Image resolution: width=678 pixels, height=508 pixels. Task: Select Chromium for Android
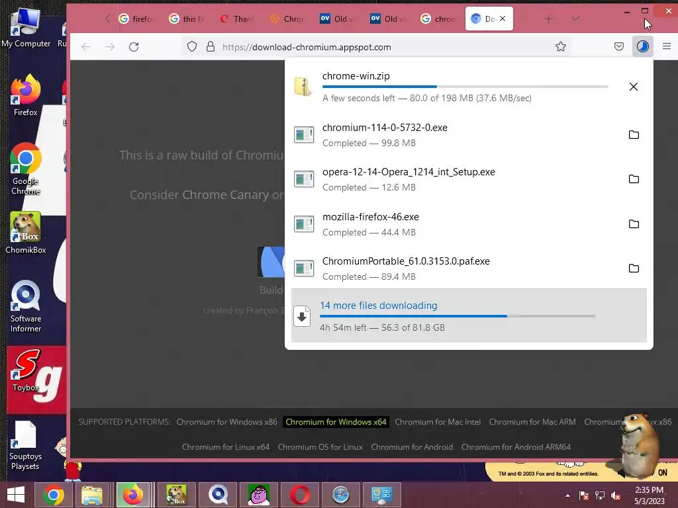tap(412, 447)
